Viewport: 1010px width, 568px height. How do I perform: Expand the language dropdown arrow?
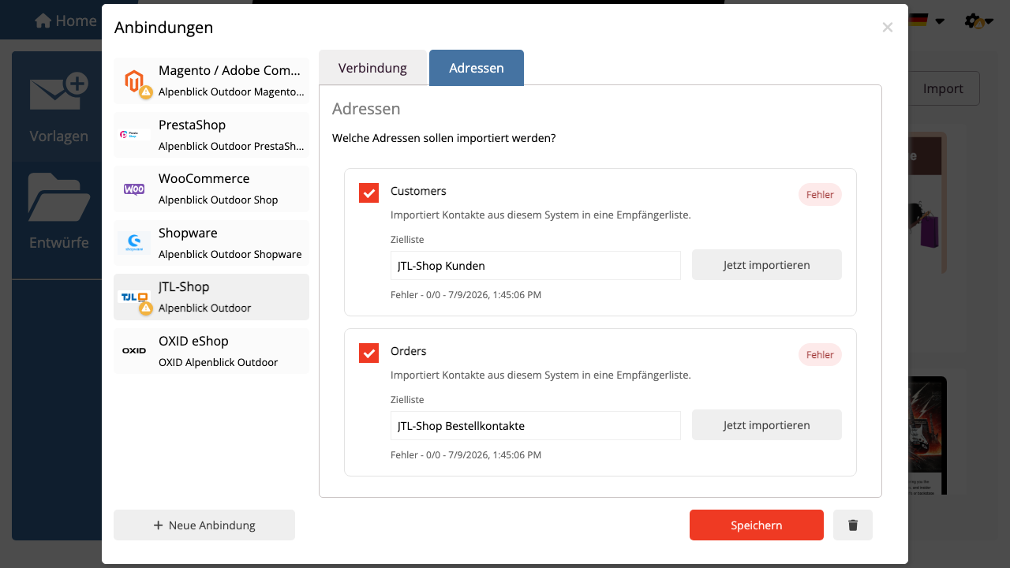[940, 21]
